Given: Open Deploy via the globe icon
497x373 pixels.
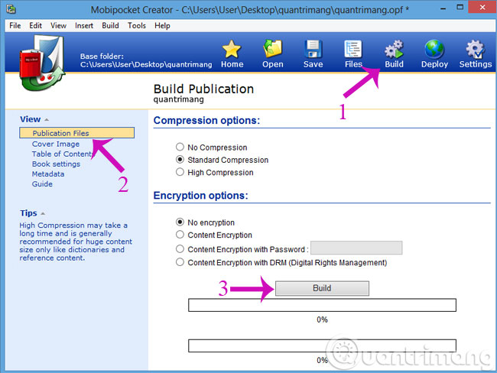Looking at the screenshot, I should (434, 49).
